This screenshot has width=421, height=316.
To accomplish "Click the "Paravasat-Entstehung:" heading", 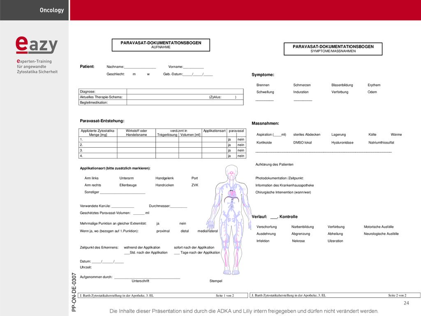I will click(102, 121).
